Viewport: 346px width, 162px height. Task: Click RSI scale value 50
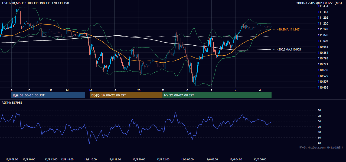(x=319, y=127)
